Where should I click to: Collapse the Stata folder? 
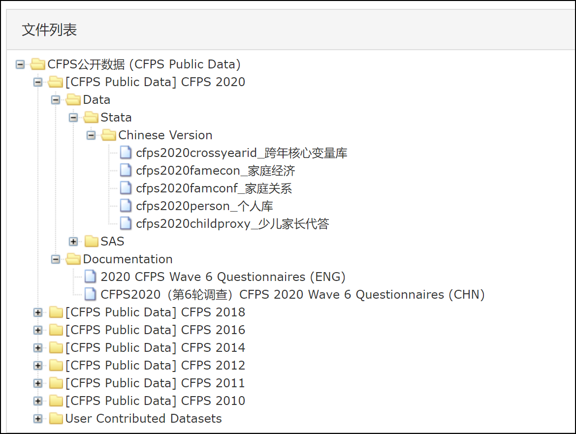pyautogui.click(x=73, y=118)
